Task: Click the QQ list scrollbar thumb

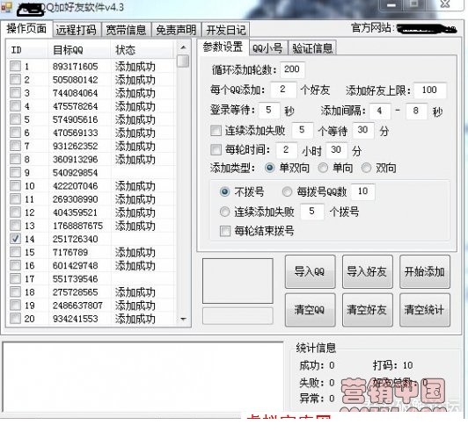Action: 183,61
